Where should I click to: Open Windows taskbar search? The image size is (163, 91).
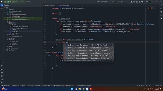[x=76, y=89]
